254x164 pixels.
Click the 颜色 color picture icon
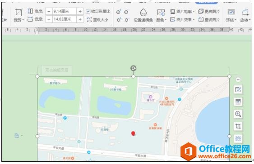click(x=161, y=13)
